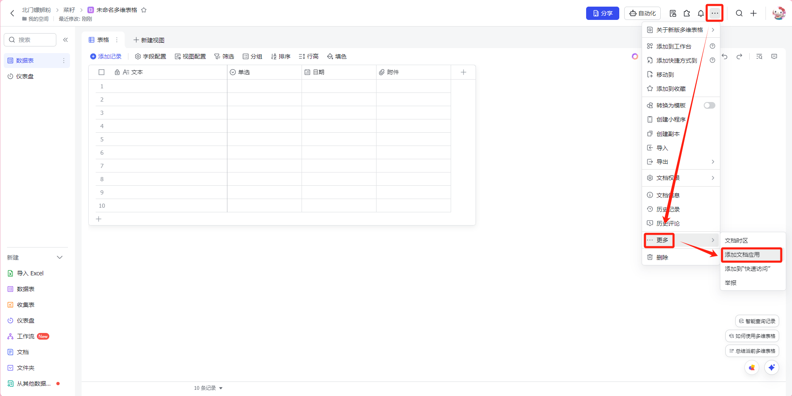This screenshot has height=396, width=792.
Task: Click the sidebar search input field
Action: [34, 40]
